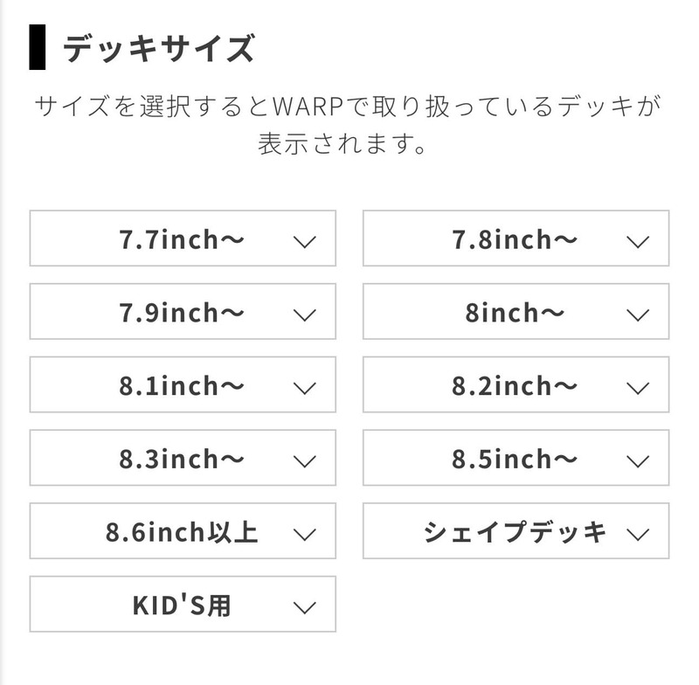The height and width of the screenshot is (685, 699).
Task: Tap the down arrow next to 8inch～
Action: (x=638, y=314)
